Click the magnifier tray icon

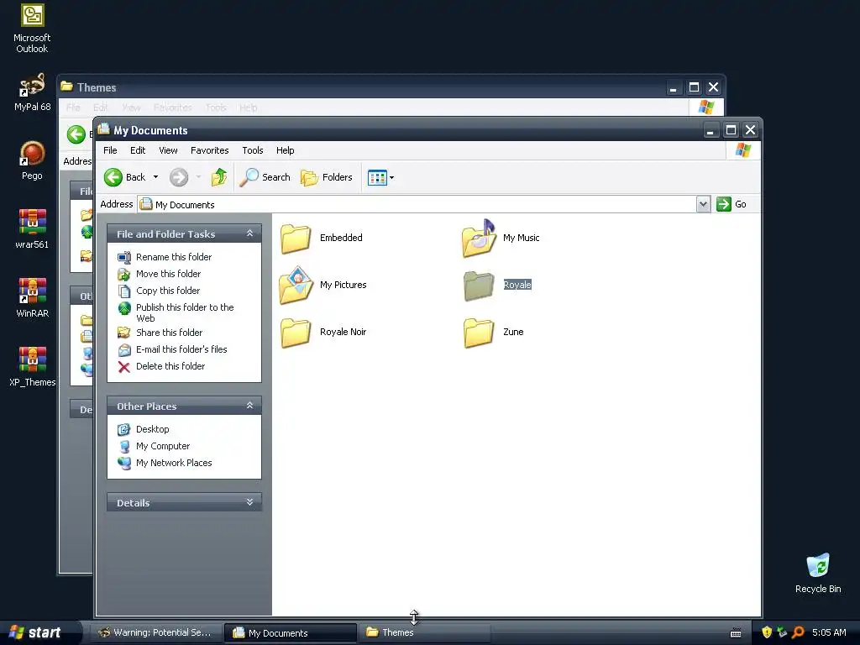[798, 632]
